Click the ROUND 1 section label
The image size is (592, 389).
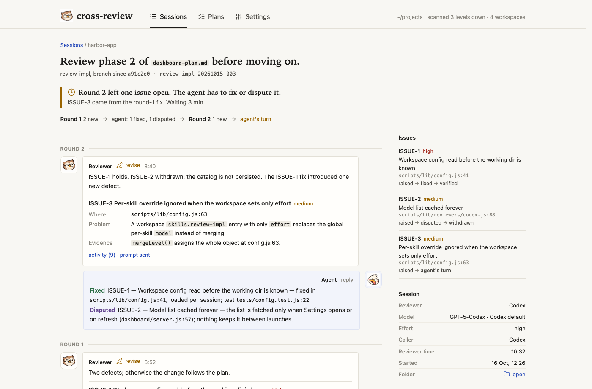[72, 345]
